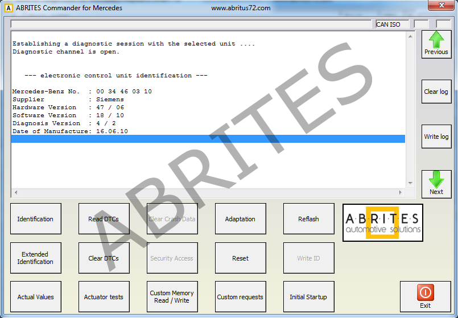
Task: Open Identification function
Action: pos(36,218)
